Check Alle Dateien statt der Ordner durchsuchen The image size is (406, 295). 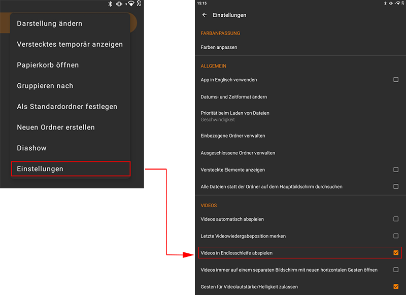click(x=396, y=186)
